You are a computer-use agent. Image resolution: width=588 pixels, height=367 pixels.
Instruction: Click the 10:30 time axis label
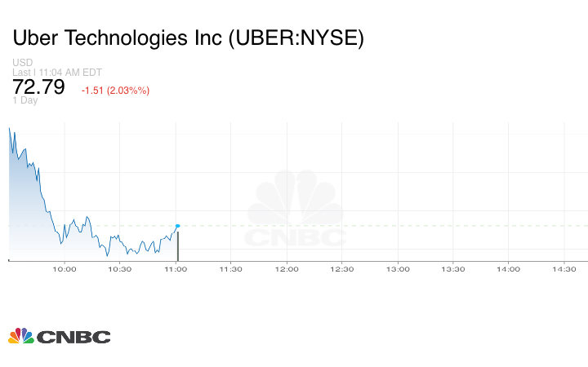[120, 269]
